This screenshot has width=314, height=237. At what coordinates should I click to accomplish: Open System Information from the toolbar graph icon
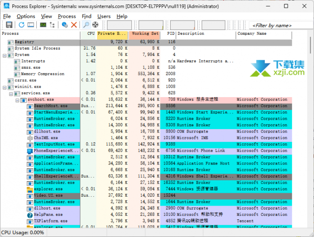(43, 25)
